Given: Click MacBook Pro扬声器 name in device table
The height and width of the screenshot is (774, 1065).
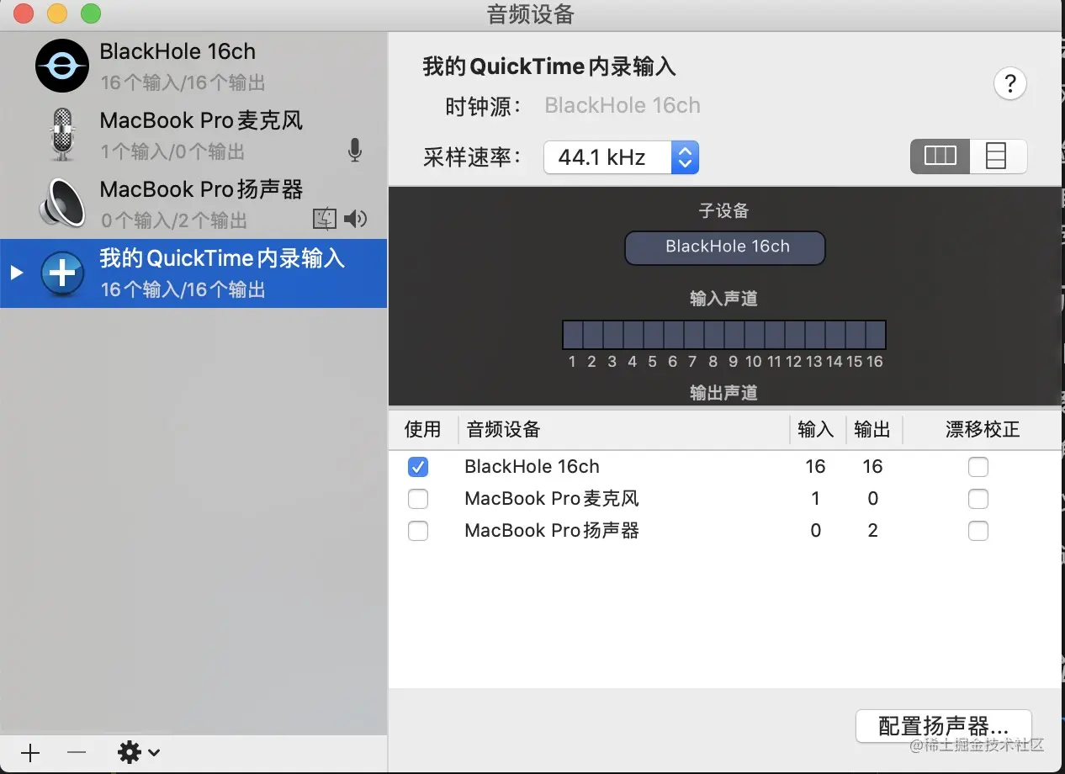Looking at the screenshot, I should pyautogui.click(x=552, y=531).
